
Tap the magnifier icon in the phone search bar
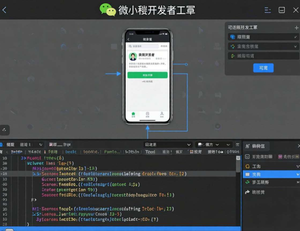(130, 46)
